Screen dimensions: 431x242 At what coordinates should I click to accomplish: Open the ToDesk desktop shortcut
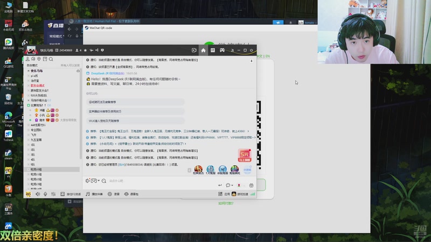8,136
